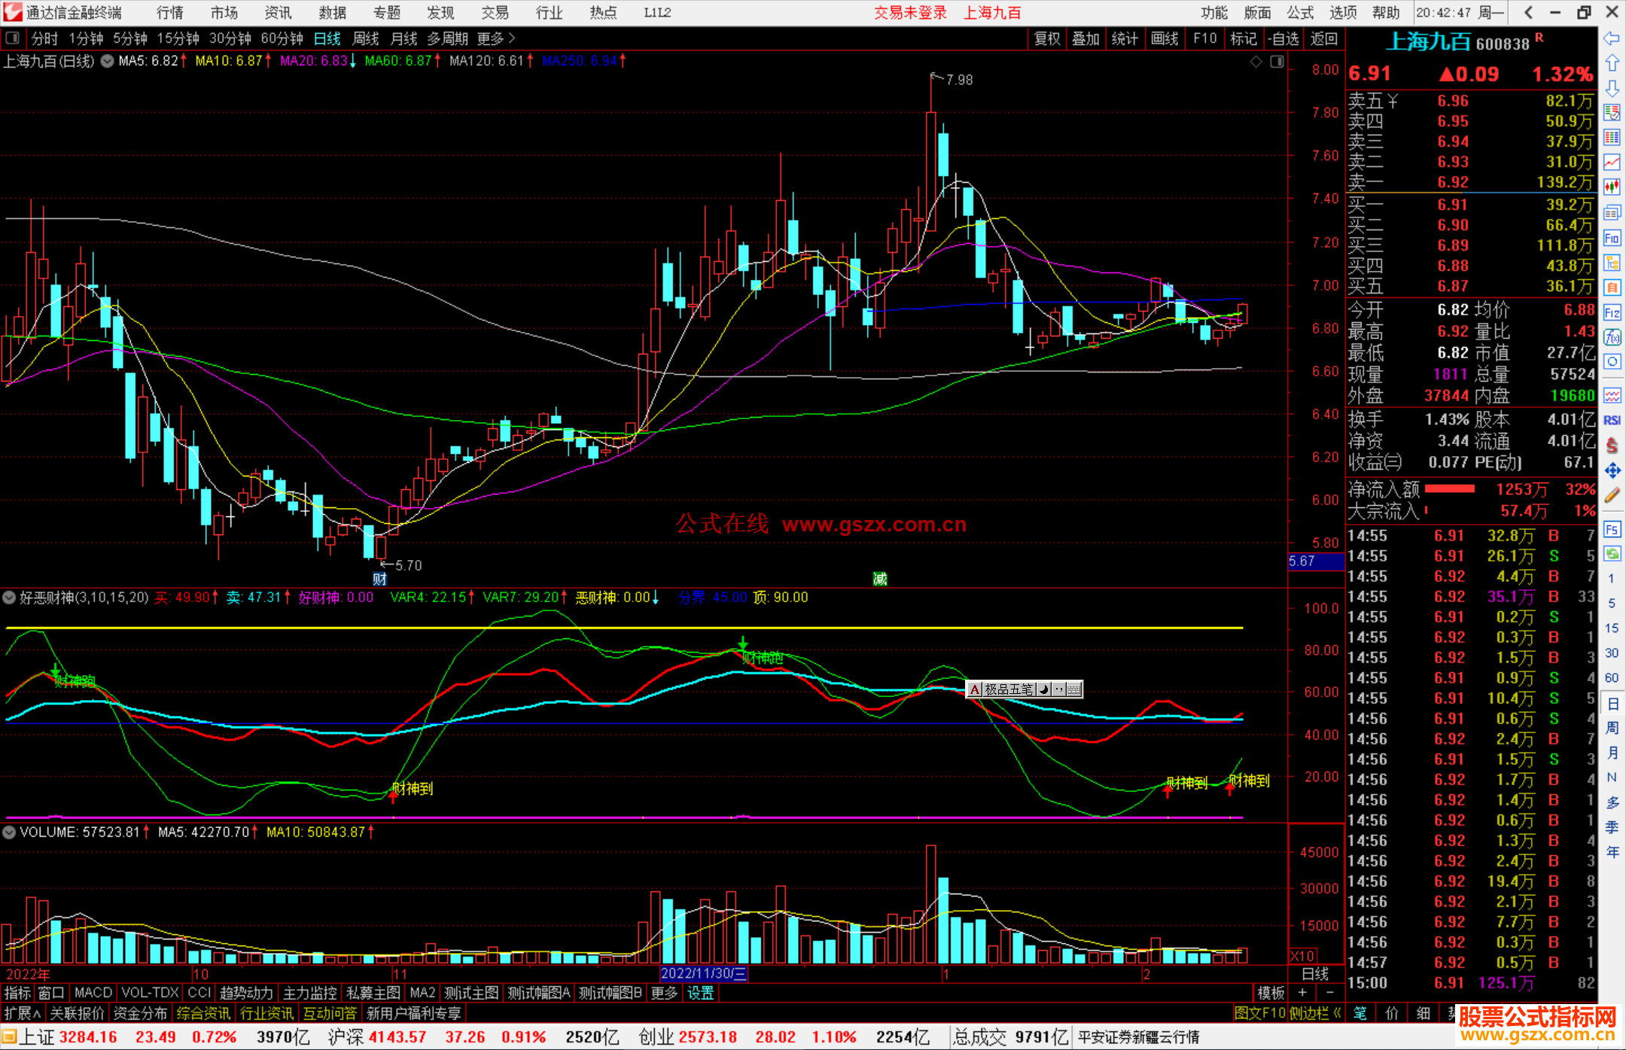Click the left arrow back sidebar icon
1626x1050 pixels.
pyautogui.click(x=1612, y=38)
